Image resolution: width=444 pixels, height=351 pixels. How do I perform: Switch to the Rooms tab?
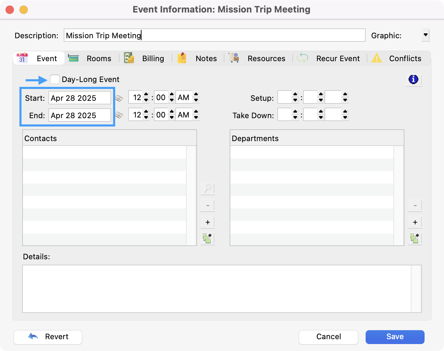click(x=91, y=58)
